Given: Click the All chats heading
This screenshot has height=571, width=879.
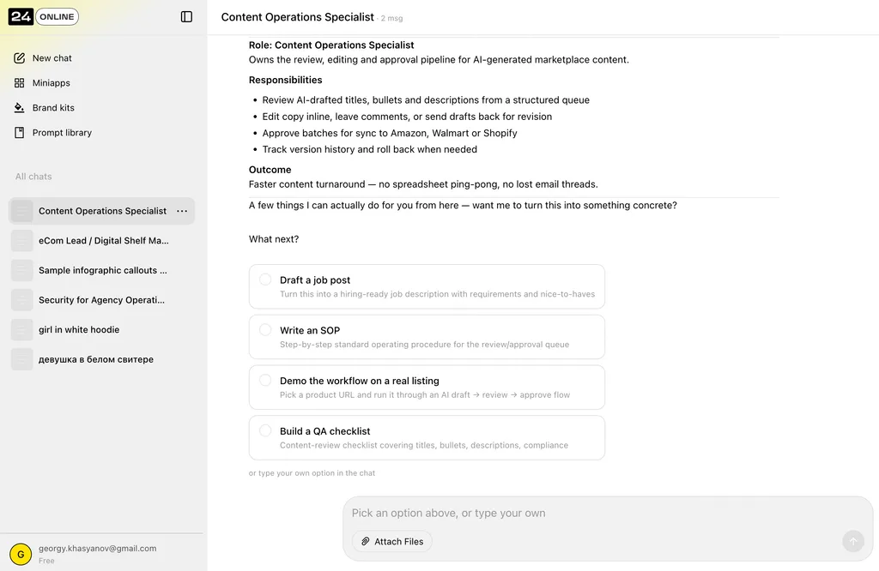Looking at the screenshot, I should pyautogui.click(x=33, y=177).
